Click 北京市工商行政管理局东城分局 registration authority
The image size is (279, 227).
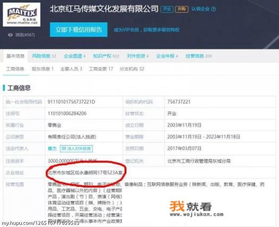199,161
